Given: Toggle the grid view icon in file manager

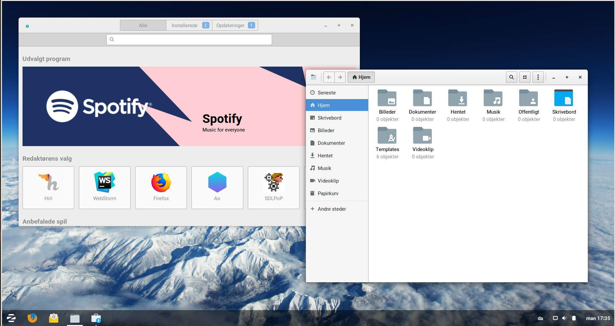Looking at the screenshot, I should [x=525, y=77].
